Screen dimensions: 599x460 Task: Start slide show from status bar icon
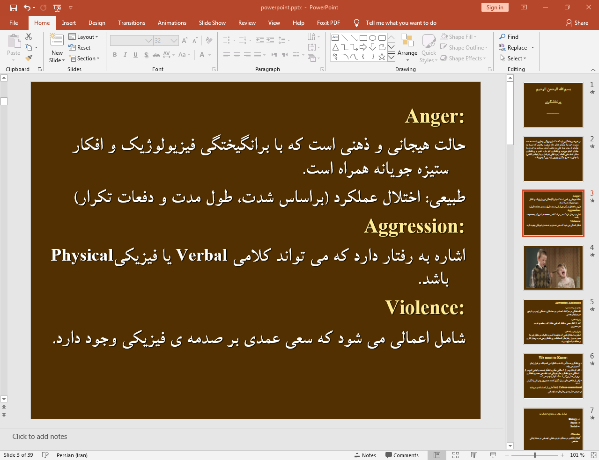coord(493,455)
